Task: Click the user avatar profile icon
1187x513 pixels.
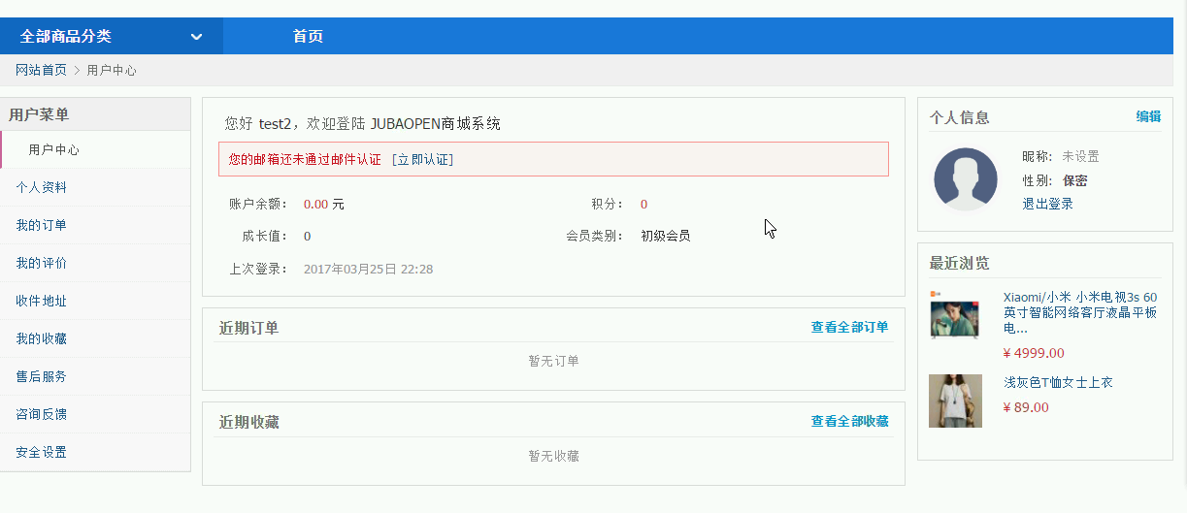Action: (x=966, y=179)
